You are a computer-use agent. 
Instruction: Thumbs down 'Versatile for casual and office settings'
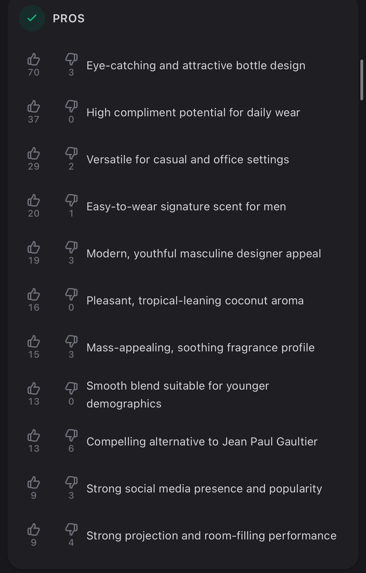click(71, 153)
